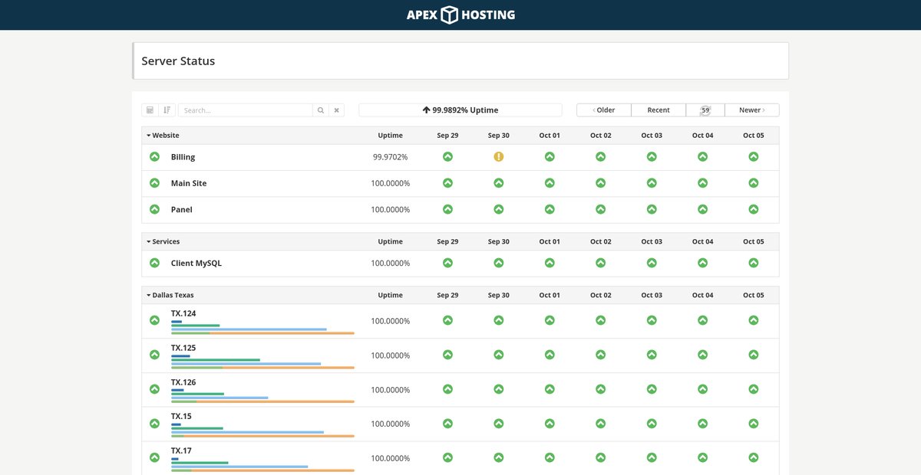Click Billing's Oct 05 status icon

pos(754,157)
